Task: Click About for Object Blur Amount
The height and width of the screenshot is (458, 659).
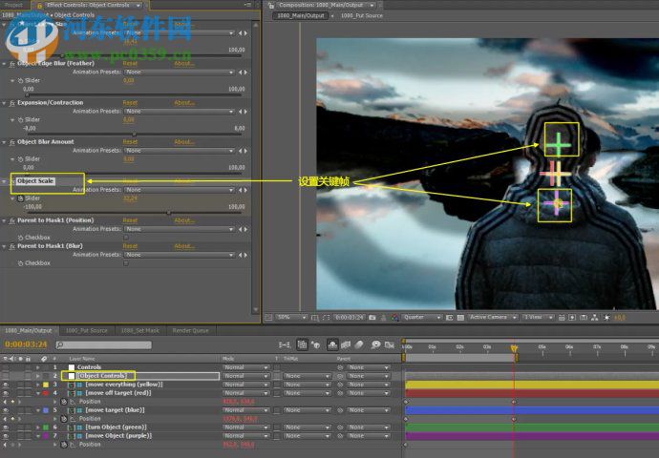Action: coord(184,142)
